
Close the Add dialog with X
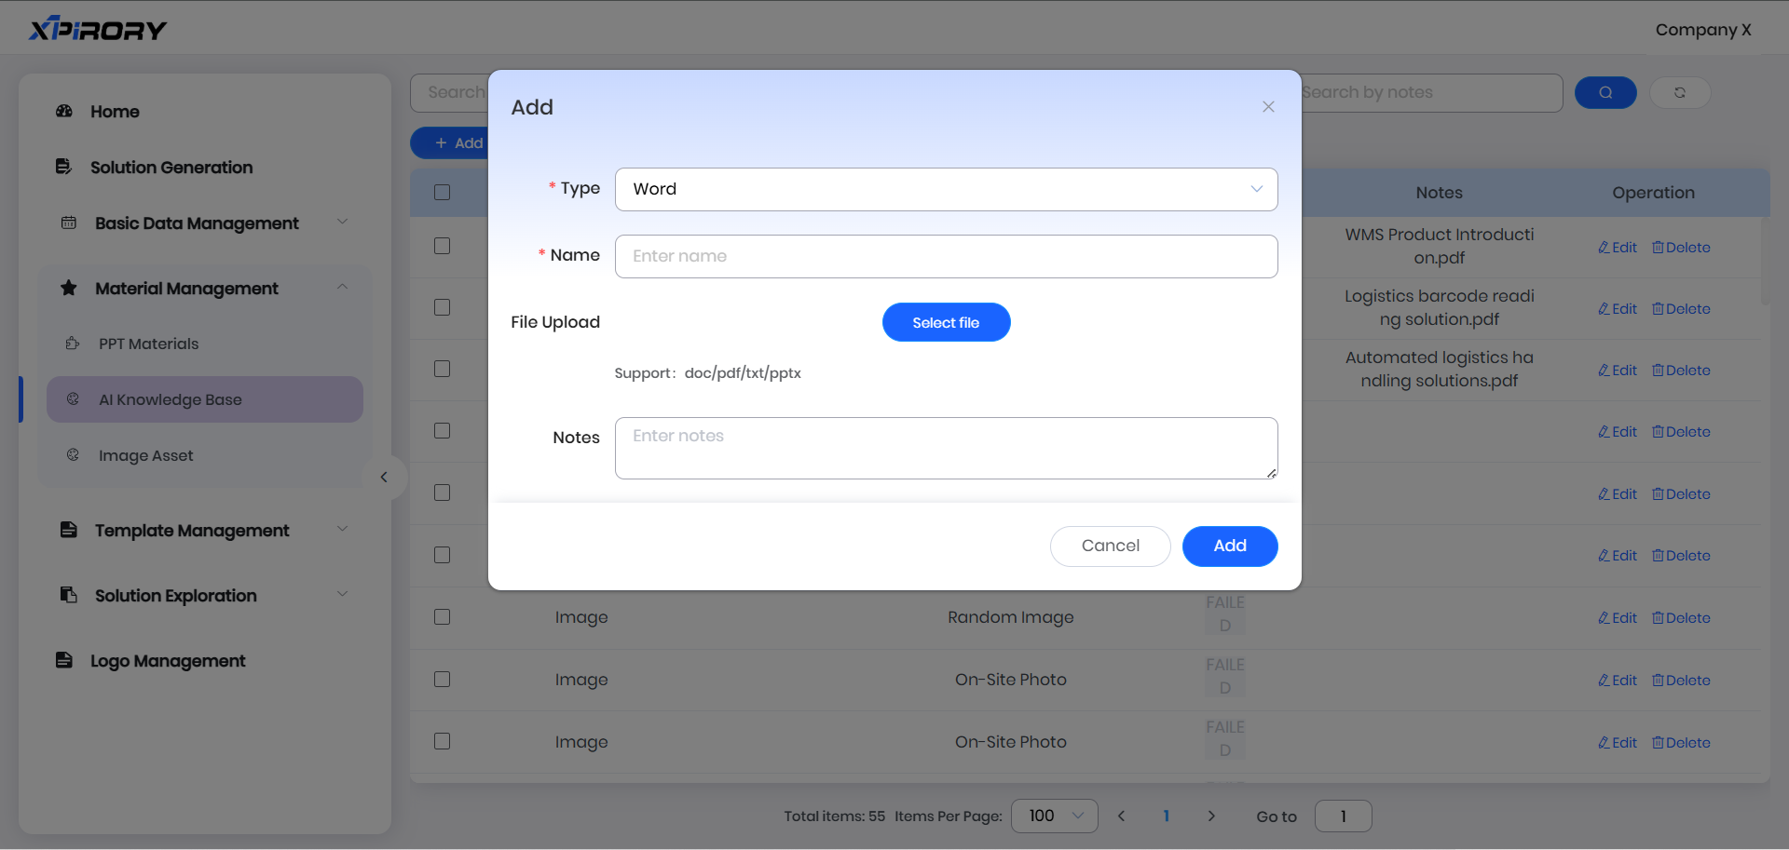coord(1267,107)
